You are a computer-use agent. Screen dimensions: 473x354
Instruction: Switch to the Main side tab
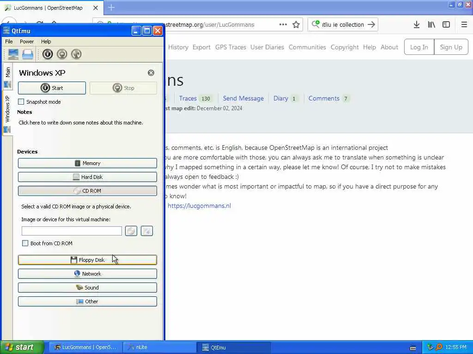tap(7, 77)
